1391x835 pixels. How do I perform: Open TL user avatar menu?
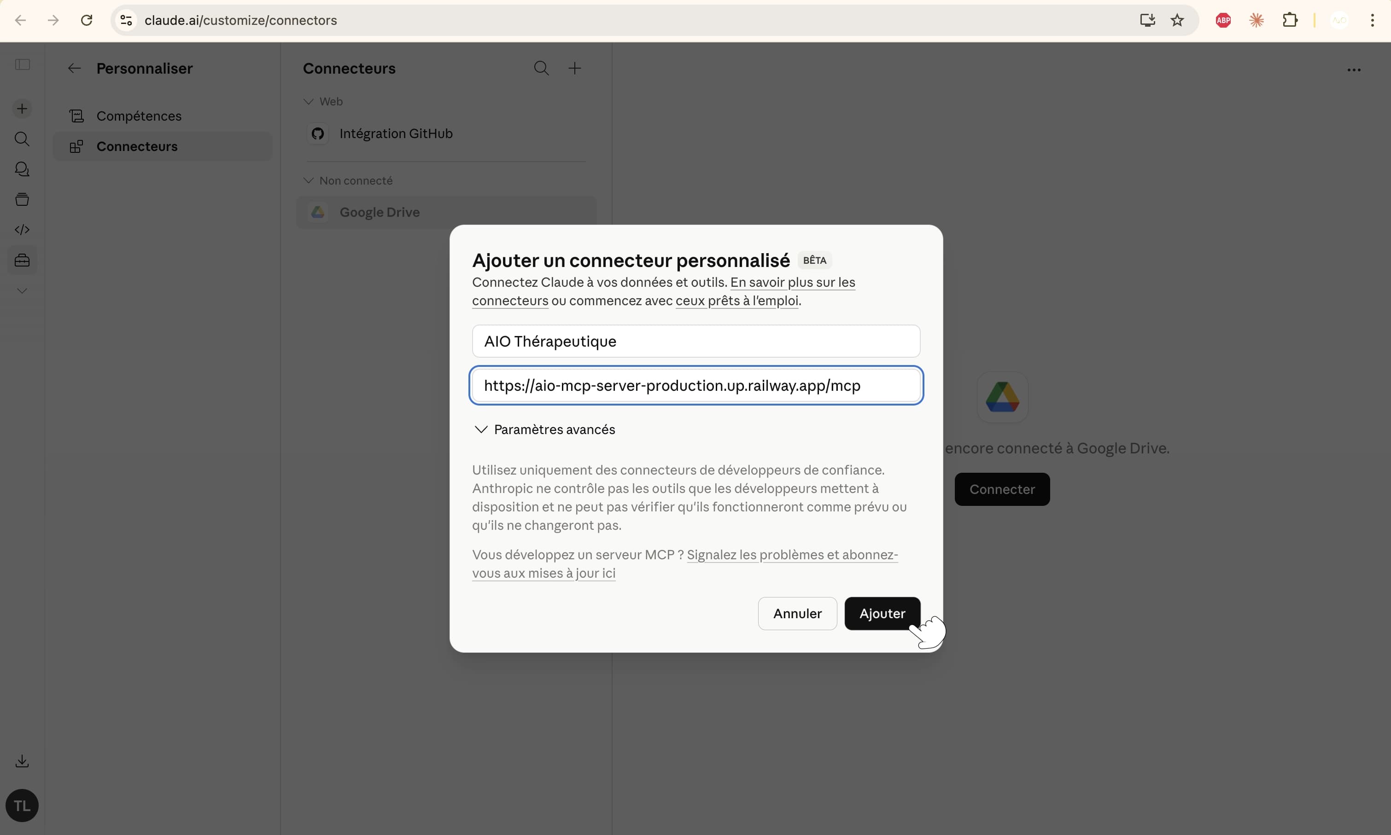22,806
